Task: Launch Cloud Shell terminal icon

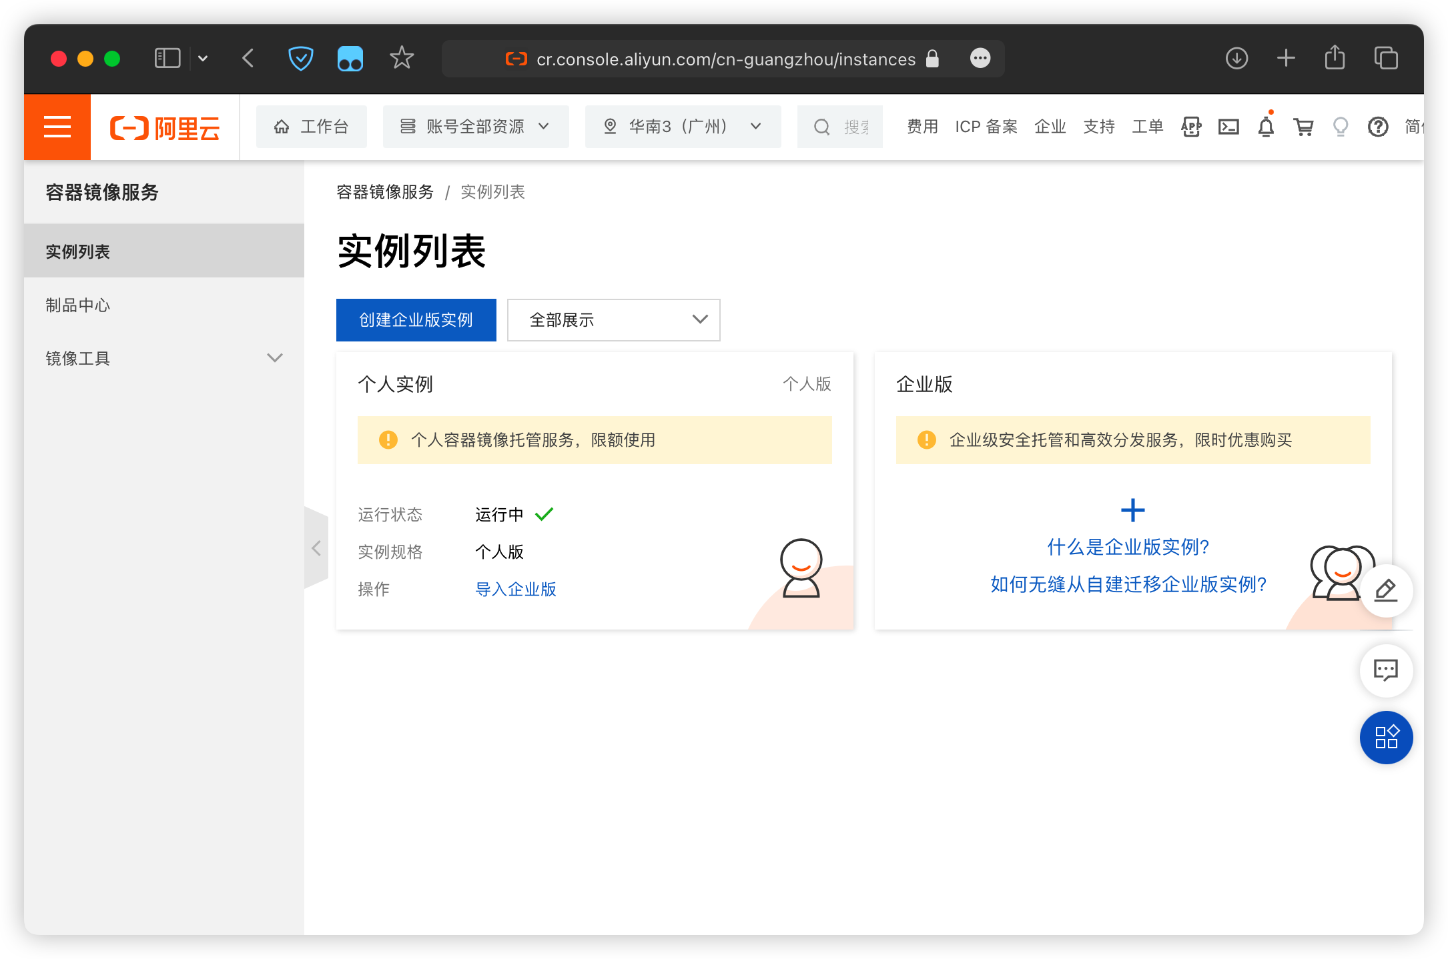Action: [1228, 127]
